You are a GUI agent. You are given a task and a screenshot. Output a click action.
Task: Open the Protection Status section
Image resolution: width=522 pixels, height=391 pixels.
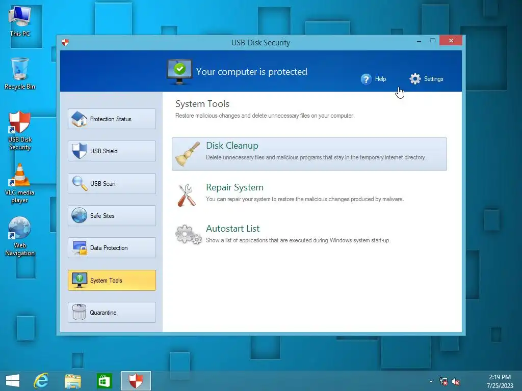click(112, 119)
